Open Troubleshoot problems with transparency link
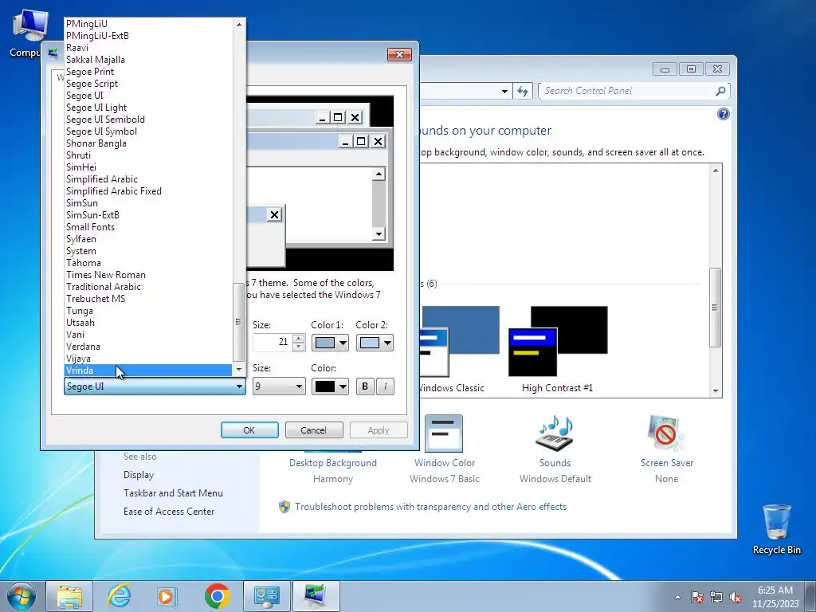Screen dimensions: 816x612 click(430, 506)
